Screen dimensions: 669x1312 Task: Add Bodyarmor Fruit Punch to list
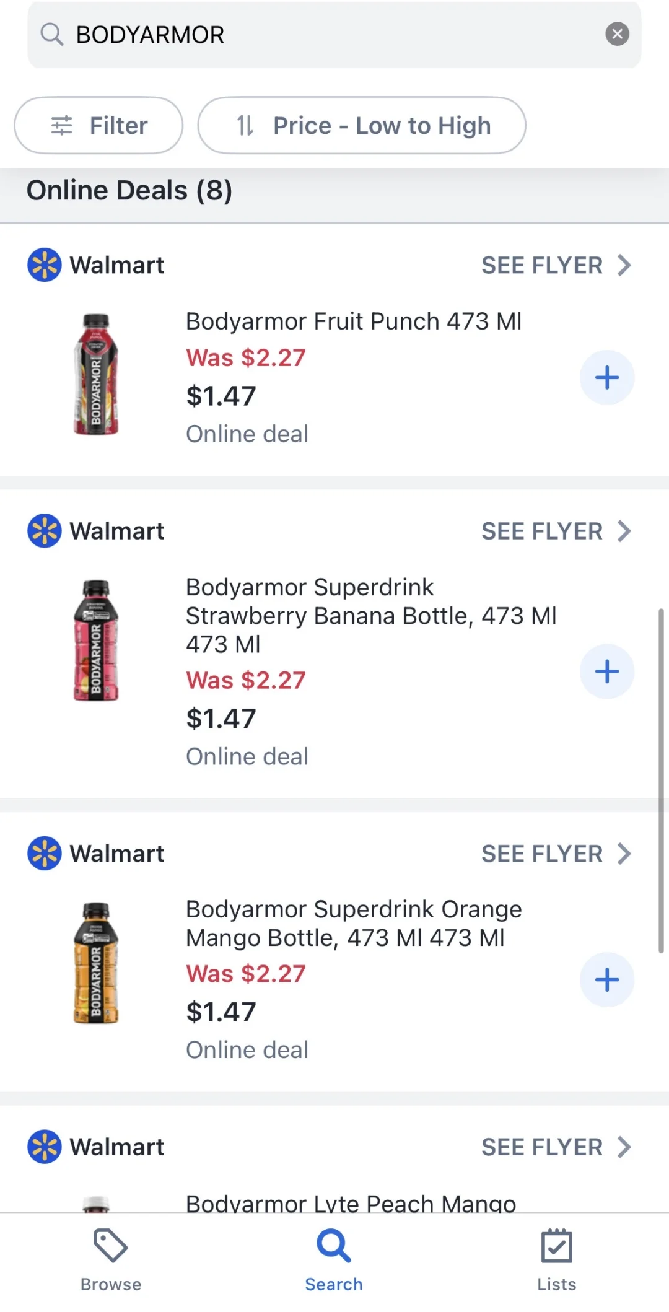(607, 377)
